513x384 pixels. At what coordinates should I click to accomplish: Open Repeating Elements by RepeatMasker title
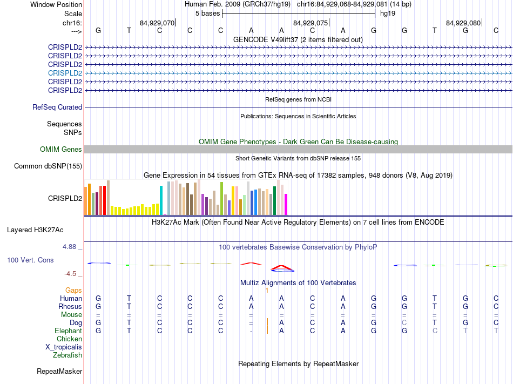(x=298, y=363)
